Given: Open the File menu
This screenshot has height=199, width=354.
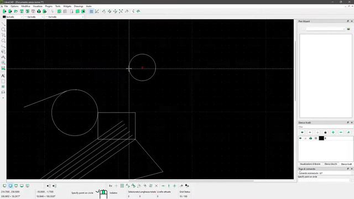Looking at the screenshot, I should 6,6.
